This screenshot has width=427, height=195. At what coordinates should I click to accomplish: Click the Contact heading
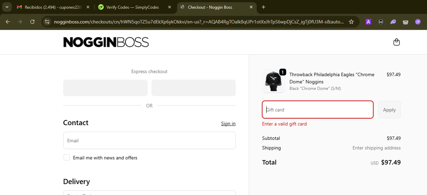pyautogui.click(x=76, y=123)
